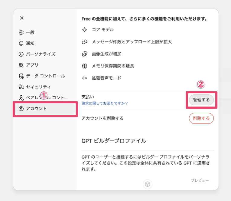Click the sparkle icon beside コア モデル
The height and width of the screenshot is (201, 231).
coord(85,30)
